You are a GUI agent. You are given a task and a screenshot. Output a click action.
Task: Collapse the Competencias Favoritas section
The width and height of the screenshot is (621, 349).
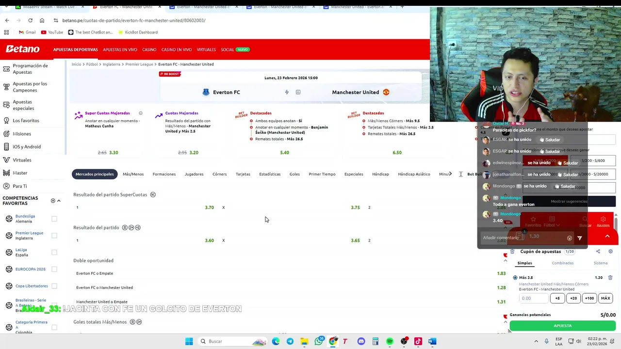pos(59,201)
